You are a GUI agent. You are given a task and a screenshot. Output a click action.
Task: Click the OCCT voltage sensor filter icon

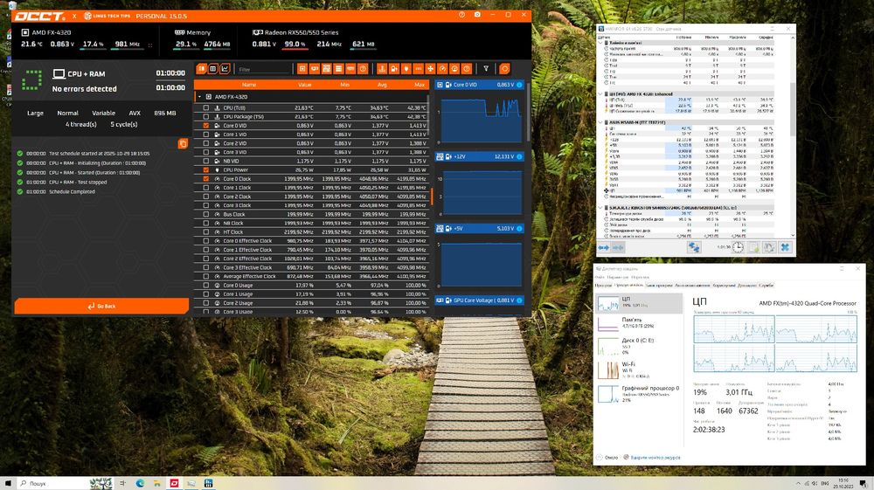(394, 69)
